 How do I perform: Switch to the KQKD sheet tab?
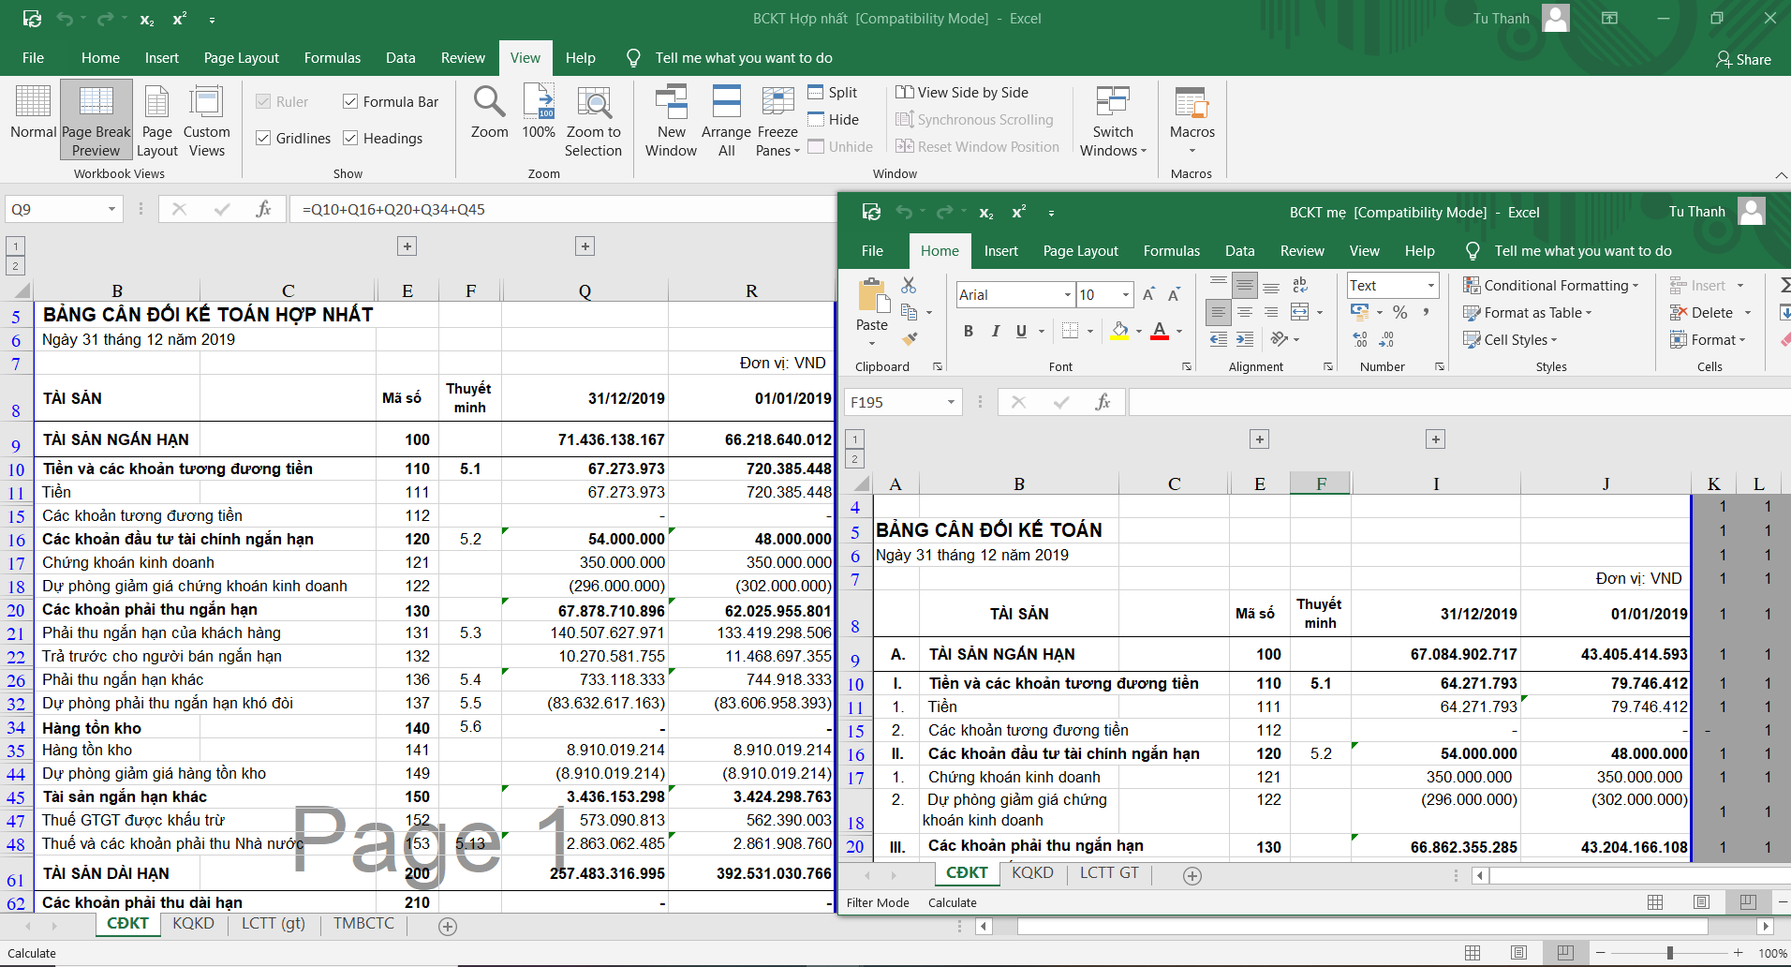[x=193, y=924]
